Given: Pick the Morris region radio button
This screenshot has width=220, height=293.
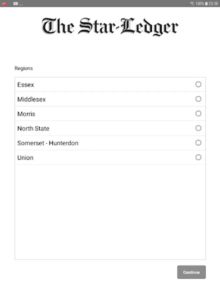Looking at the screenshot, I should pyautogui.click(x=198, y=114).
